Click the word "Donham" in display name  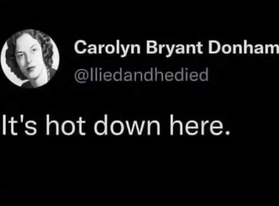coord(244,47)
